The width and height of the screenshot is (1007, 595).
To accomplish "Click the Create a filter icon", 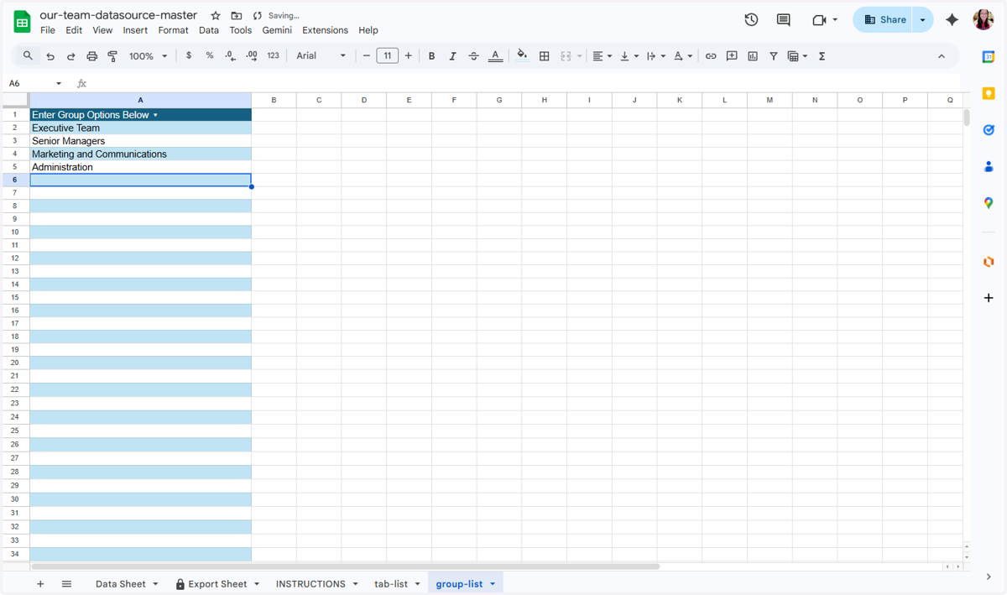I will pos(774,56).
